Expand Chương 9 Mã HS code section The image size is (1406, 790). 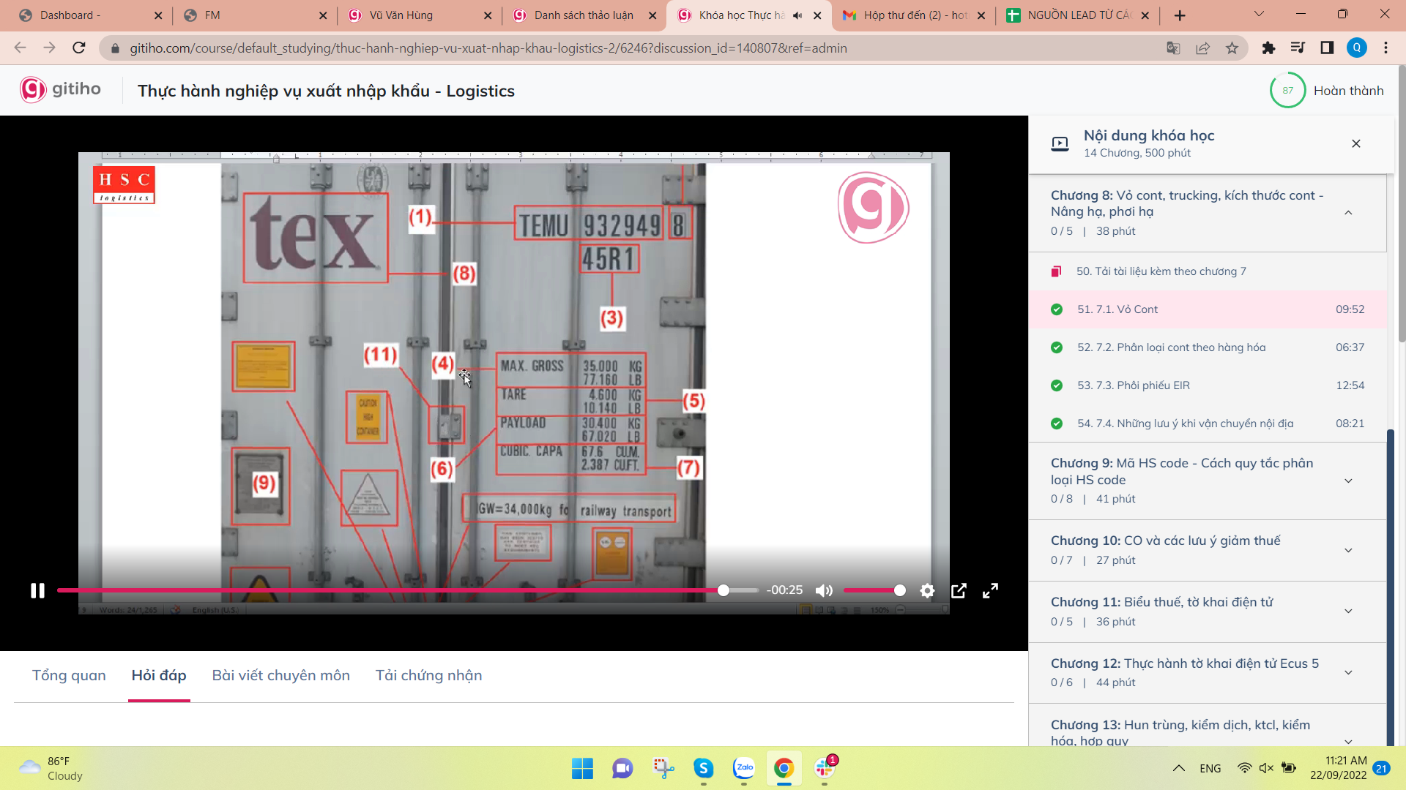tap(1348, 481)
